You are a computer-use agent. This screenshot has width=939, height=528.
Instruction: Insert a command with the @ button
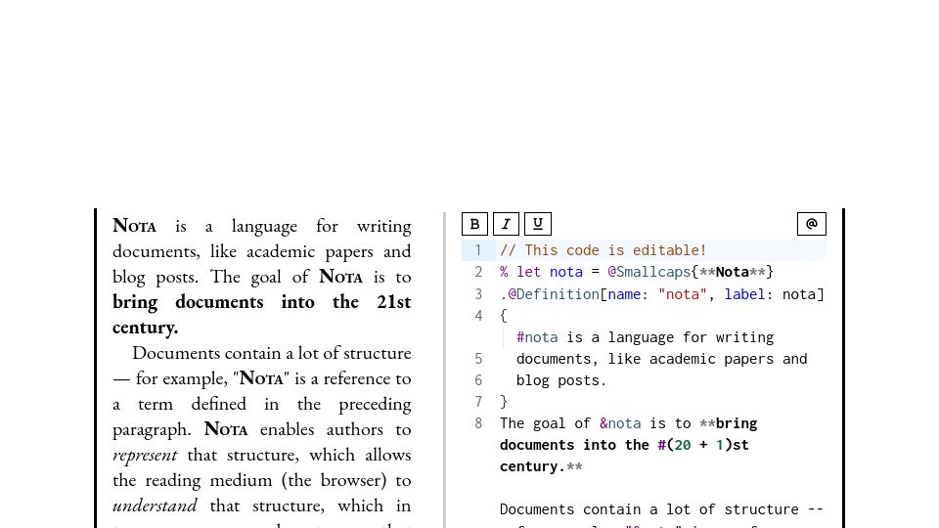point(812,224)
